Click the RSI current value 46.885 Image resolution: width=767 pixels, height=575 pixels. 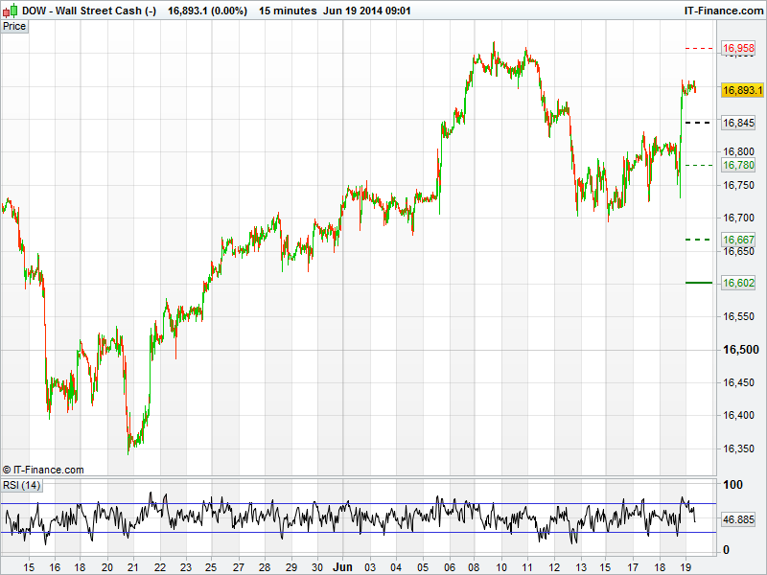tap(739, 518)
